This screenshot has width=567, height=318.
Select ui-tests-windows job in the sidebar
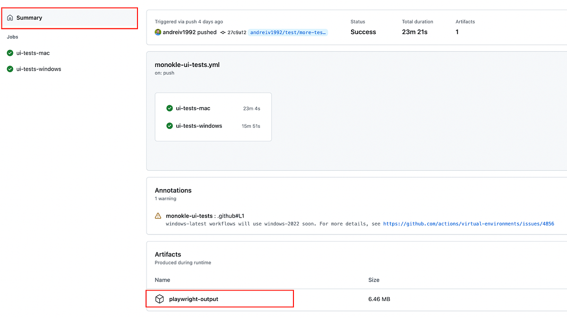pos(39,69)
